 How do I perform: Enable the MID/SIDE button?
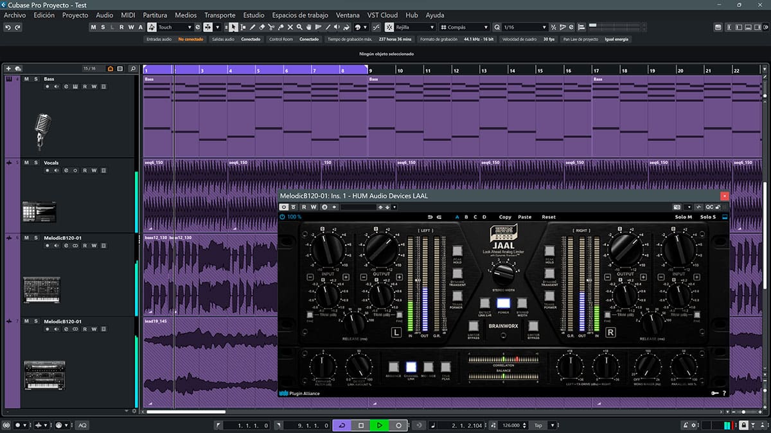[429, 368]
